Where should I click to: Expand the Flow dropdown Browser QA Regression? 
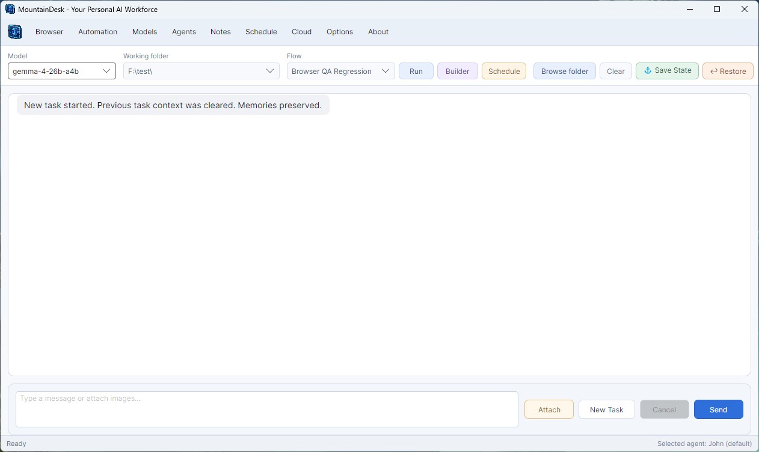[341, 71]
